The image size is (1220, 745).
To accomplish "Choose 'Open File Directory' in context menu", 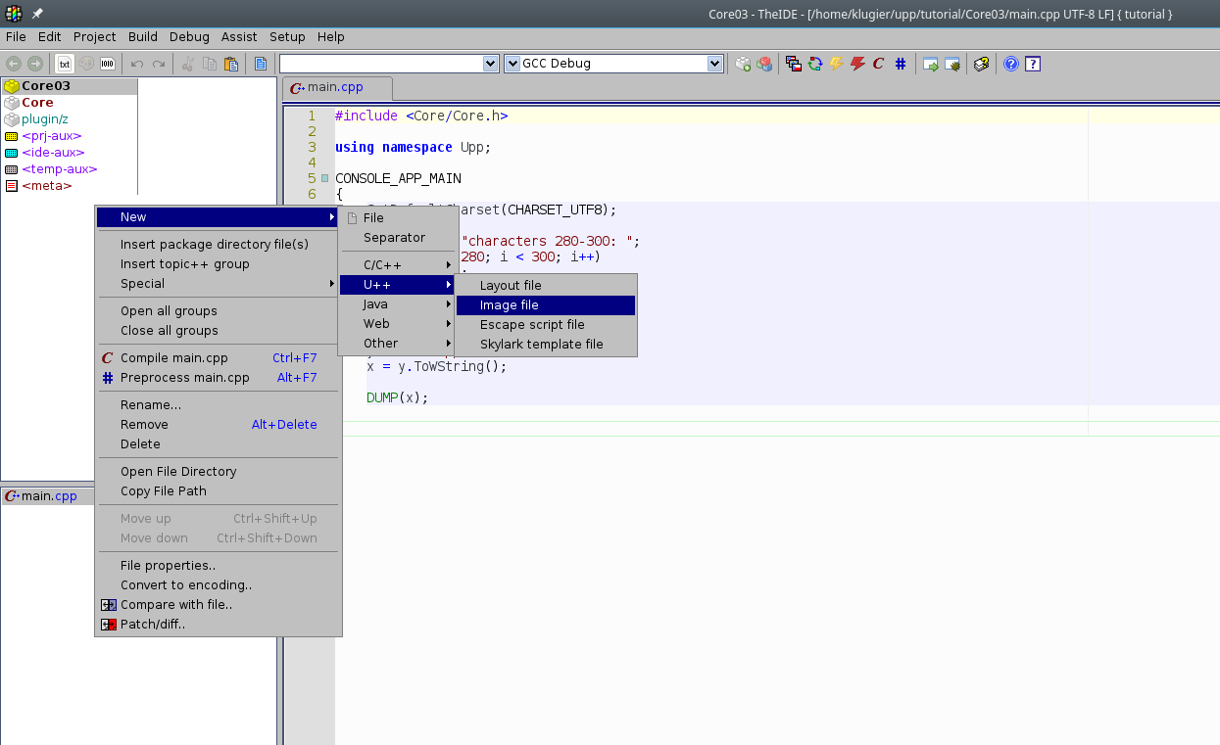I will 178,472.
